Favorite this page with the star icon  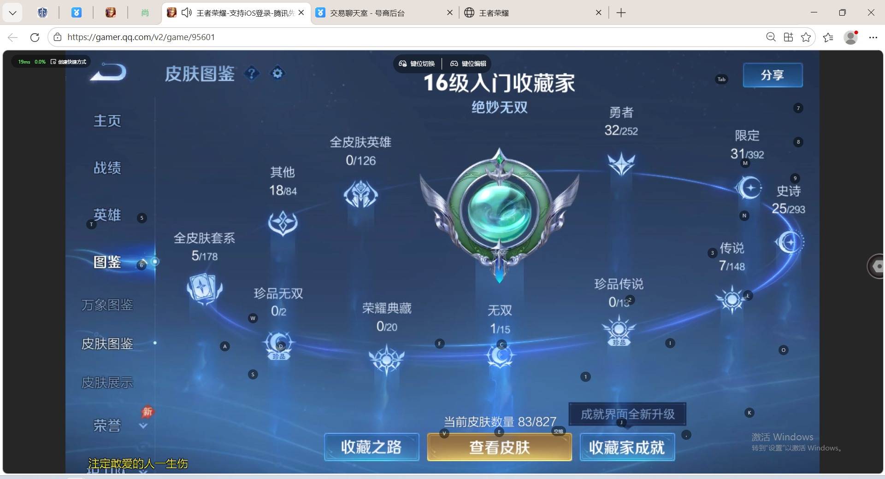[806, 37]
